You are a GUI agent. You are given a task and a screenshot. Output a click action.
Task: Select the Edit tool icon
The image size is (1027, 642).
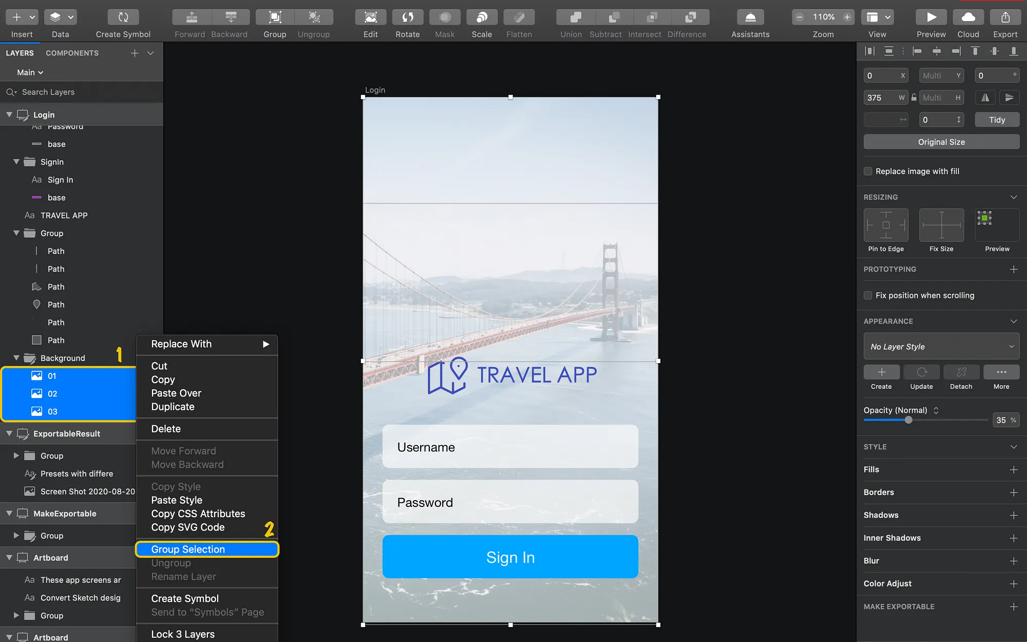pos(371,17)
